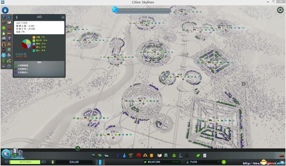
Task: Show the building level info view (green star)
Action: coord(4,34)
